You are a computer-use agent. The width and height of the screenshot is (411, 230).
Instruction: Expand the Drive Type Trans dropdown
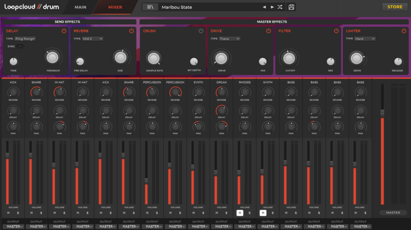pyautogui.click(x=229, y=39)
